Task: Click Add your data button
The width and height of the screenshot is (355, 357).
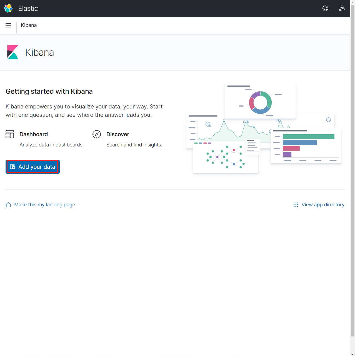Action: coord(32,167)
